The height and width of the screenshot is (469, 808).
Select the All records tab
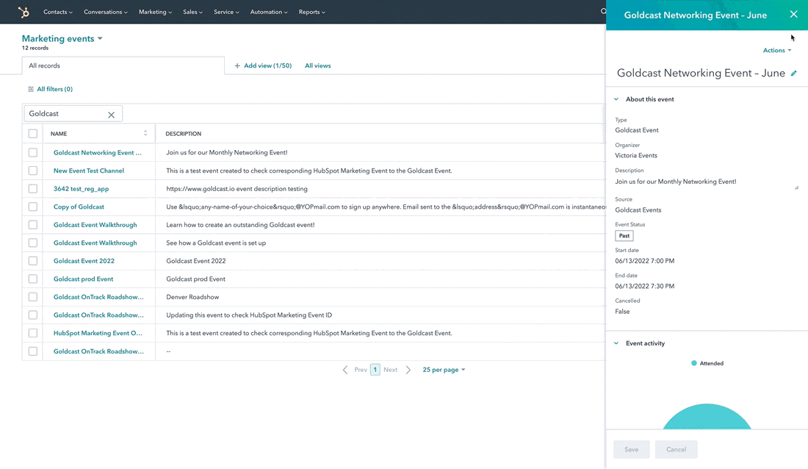pyautogui.click(x=123, y=65)
